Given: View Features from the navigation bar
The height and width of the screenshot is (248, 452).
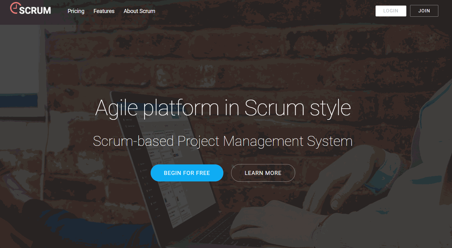Looking at the screenshot, I should point(104,11).
